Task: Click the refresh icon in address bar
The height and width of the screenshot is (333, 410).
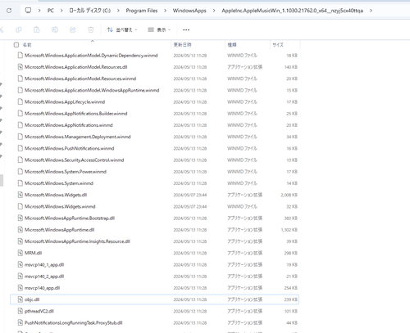Action: [x=9, y=11]
